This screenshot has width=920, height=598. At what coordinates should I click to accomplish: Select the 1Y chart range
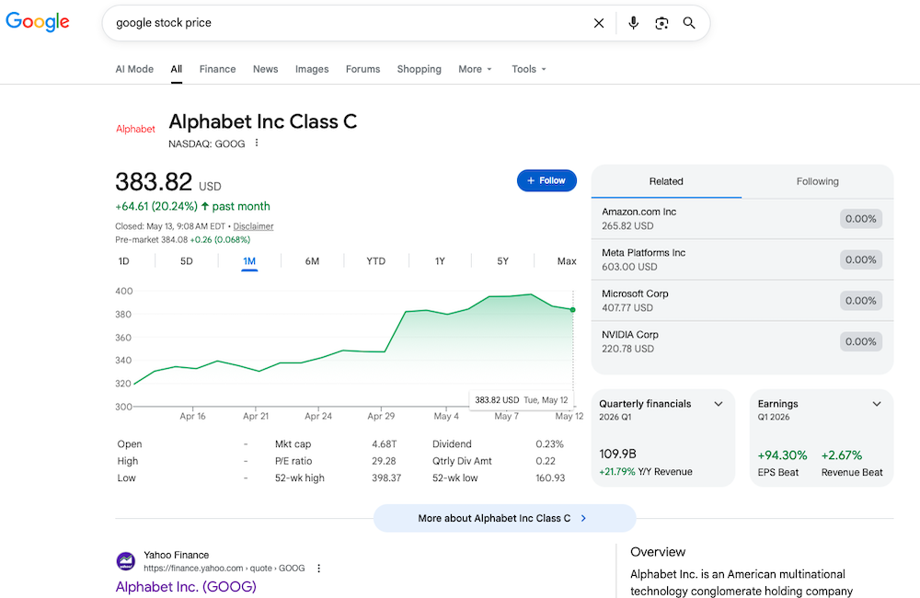pyautogui.click(x=440, y=261)
